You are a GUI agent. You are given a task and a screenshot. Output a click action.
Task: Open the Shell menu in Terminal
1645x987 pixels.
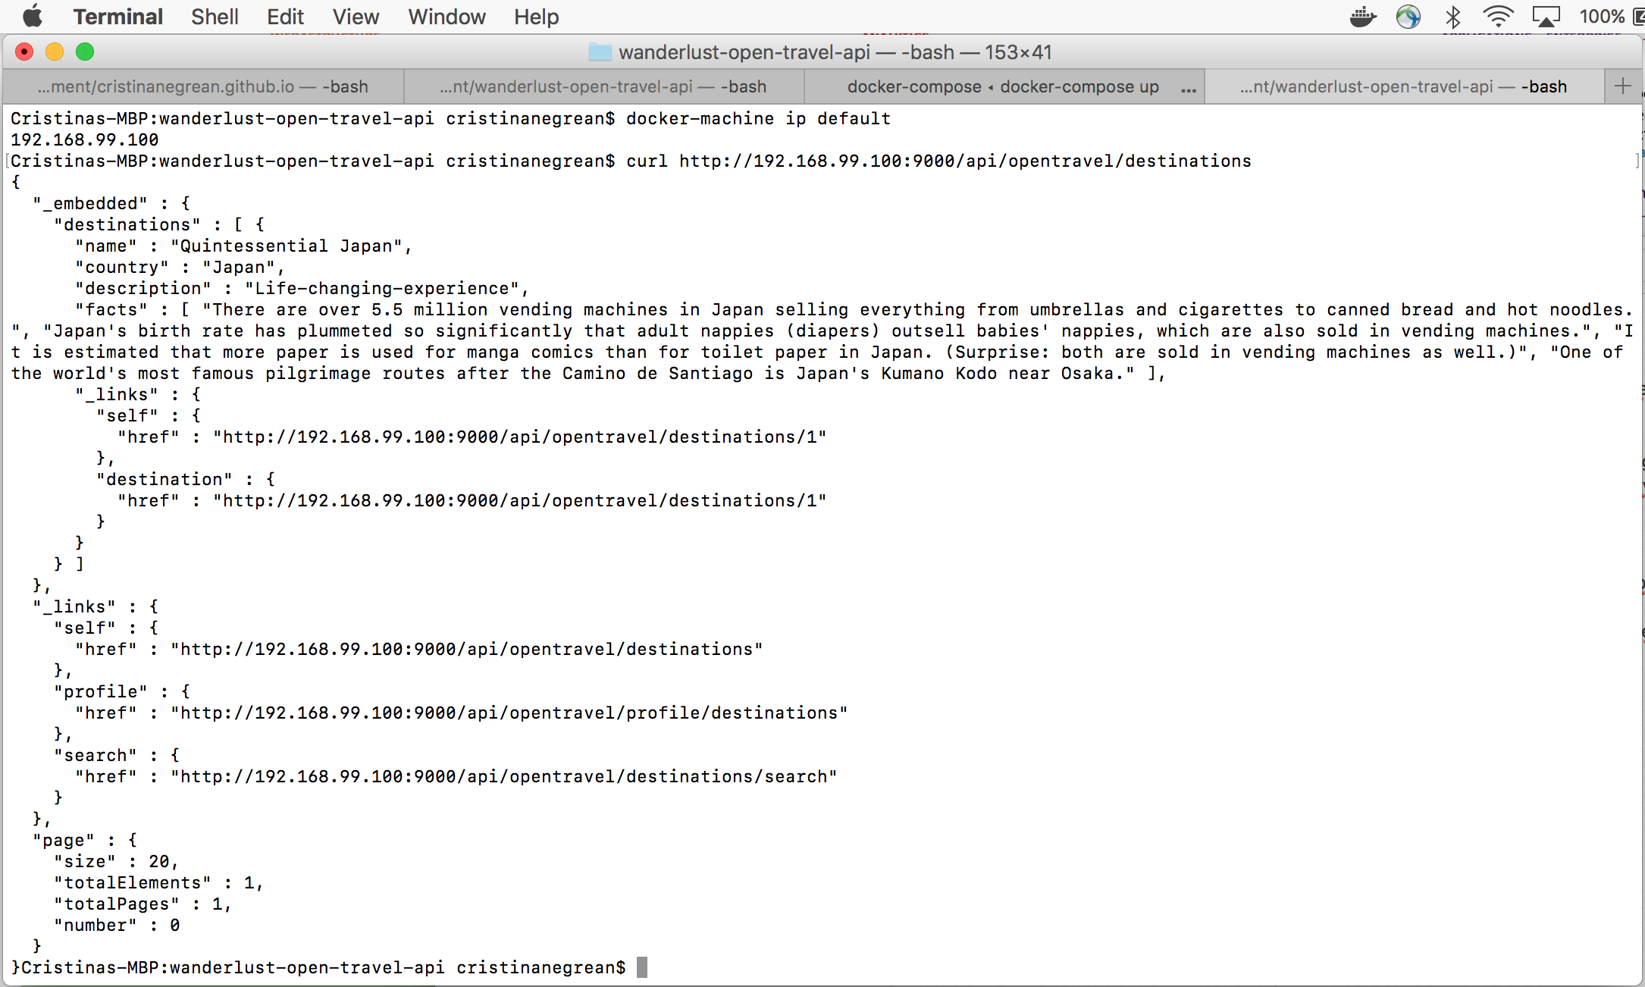[x=214, y=15]
